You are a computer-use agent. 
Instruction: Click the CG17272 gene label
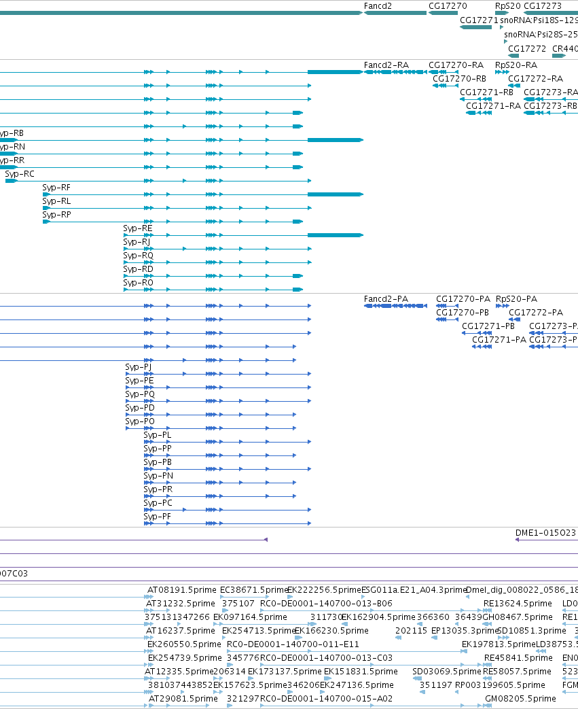point(527,48)
